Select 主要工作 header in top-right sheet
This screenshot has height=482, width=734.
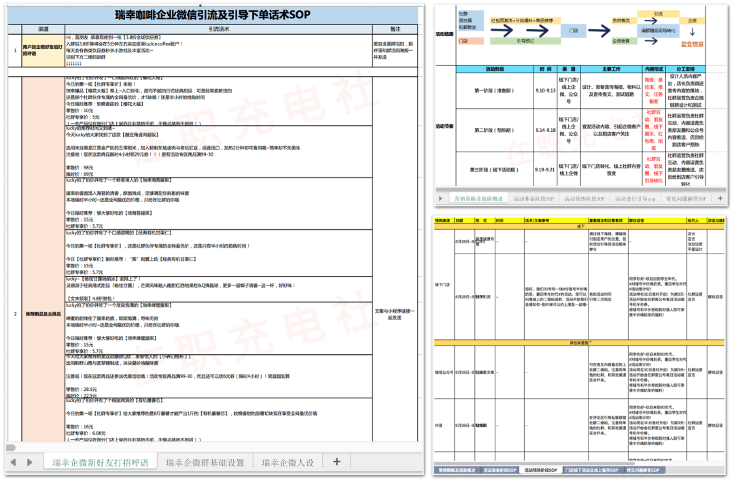(611, 69)
